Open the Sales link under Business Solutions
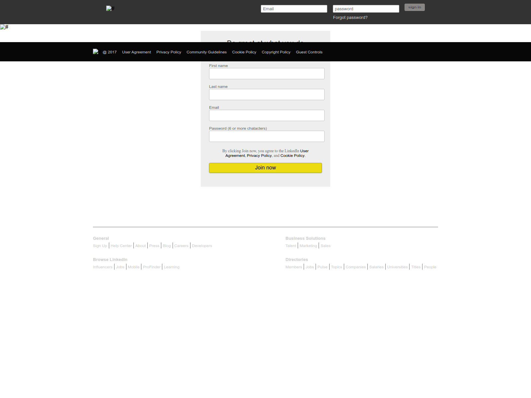 [326, 246]
